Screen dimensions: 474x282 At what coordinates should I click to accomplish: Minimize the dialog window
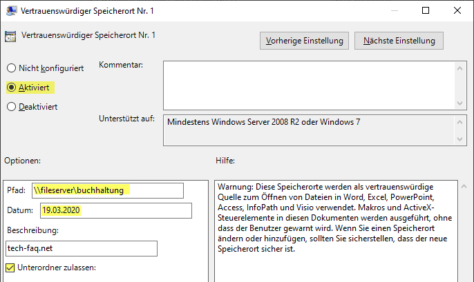click(394, 10)
